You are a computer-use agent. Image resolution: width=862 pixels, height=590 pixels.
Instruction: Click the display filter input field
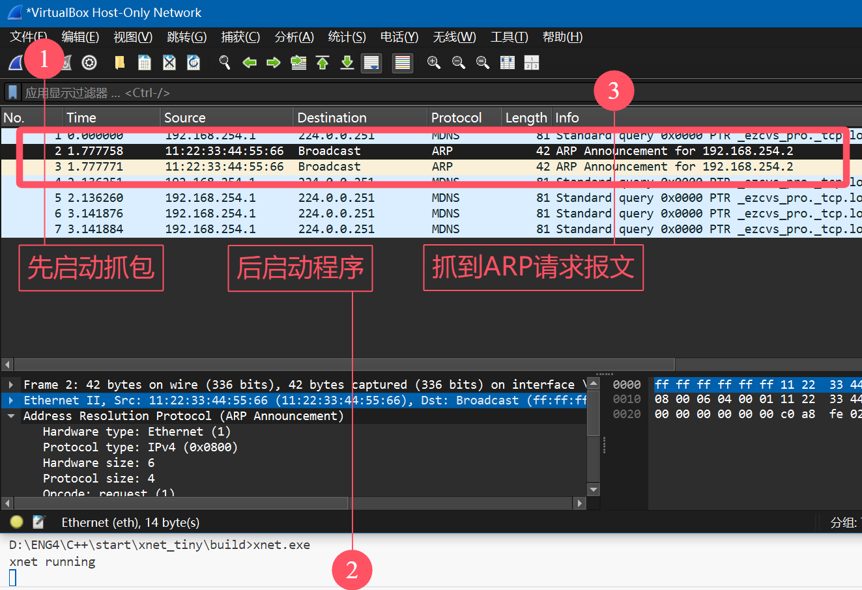(x=391, y=92)
